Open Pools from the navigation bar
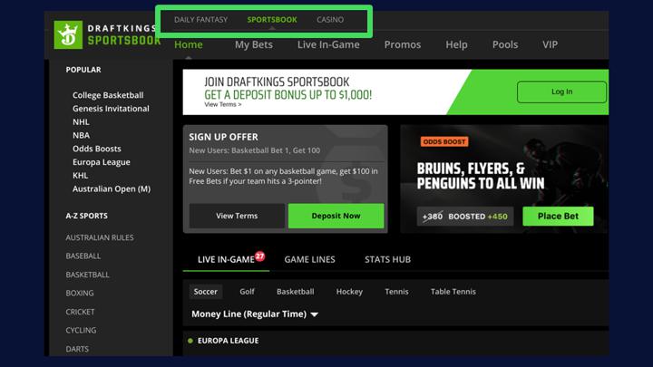 (x=505, y=44)
